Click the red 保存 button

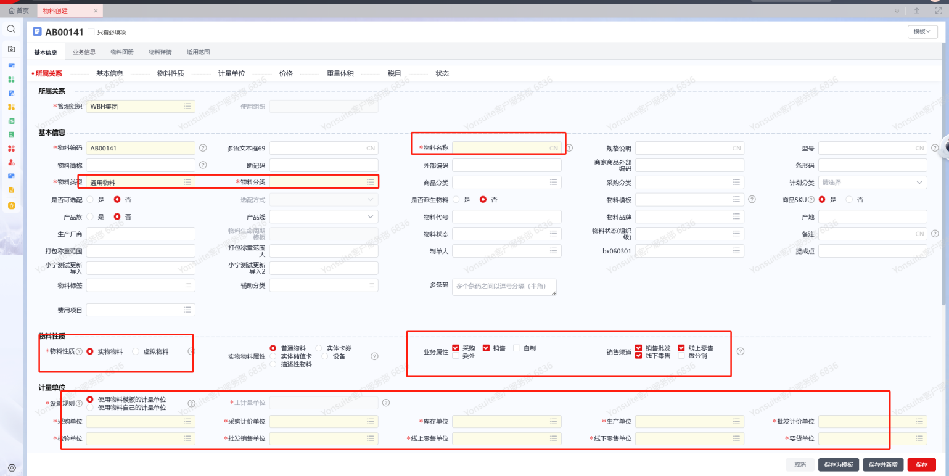[x=921, y=465]
